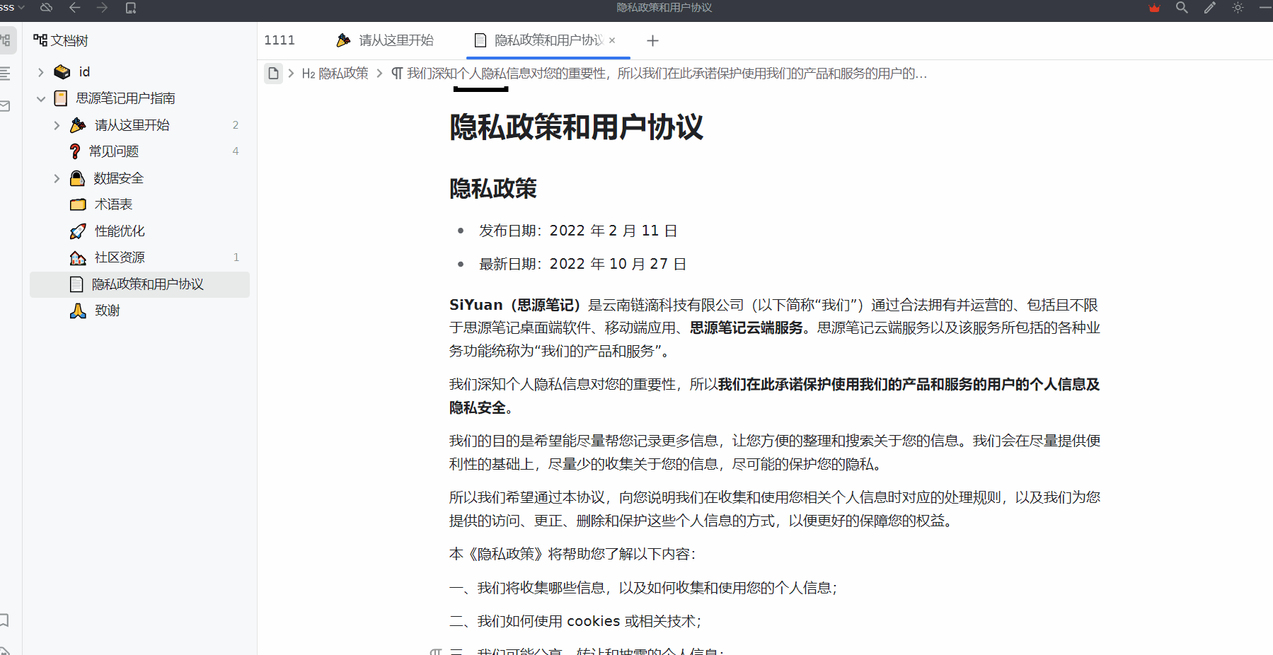Click the bold text 思源笔记云端服务

747,327
